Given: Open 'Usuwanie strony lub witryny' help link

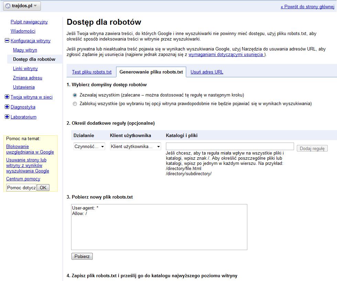Looking at the screenshot, I should pyautogui.click(x=27, y=165).
